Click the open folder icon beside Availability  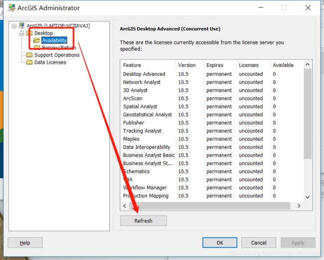tap(37, 40)
